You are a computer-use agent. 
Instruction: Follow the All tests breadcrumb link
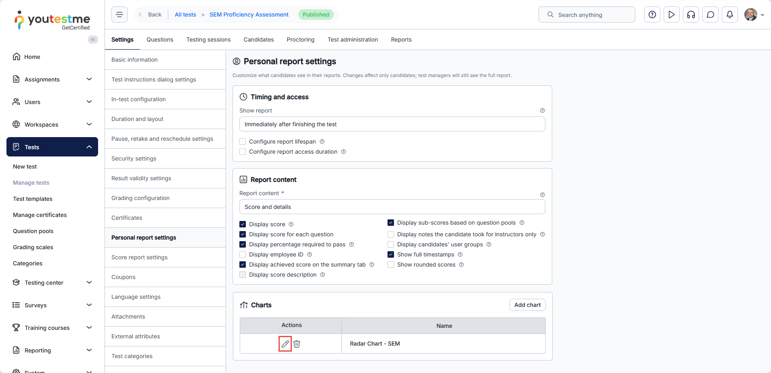[185, 15]
